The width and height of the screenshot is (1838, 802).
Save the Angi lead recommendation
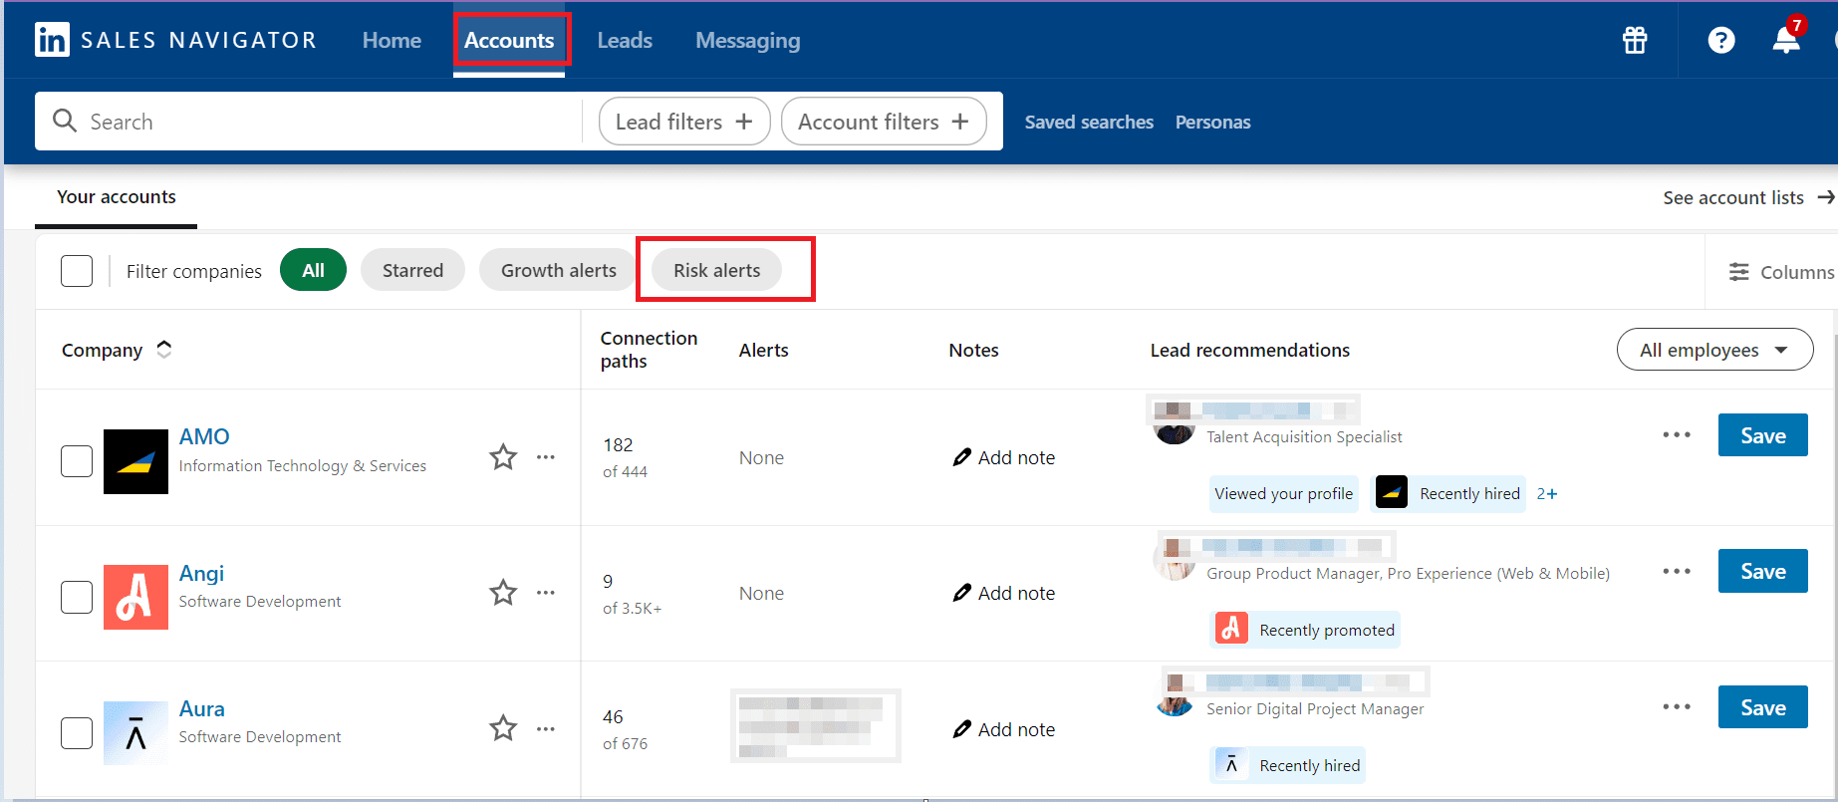(1761, 572)
